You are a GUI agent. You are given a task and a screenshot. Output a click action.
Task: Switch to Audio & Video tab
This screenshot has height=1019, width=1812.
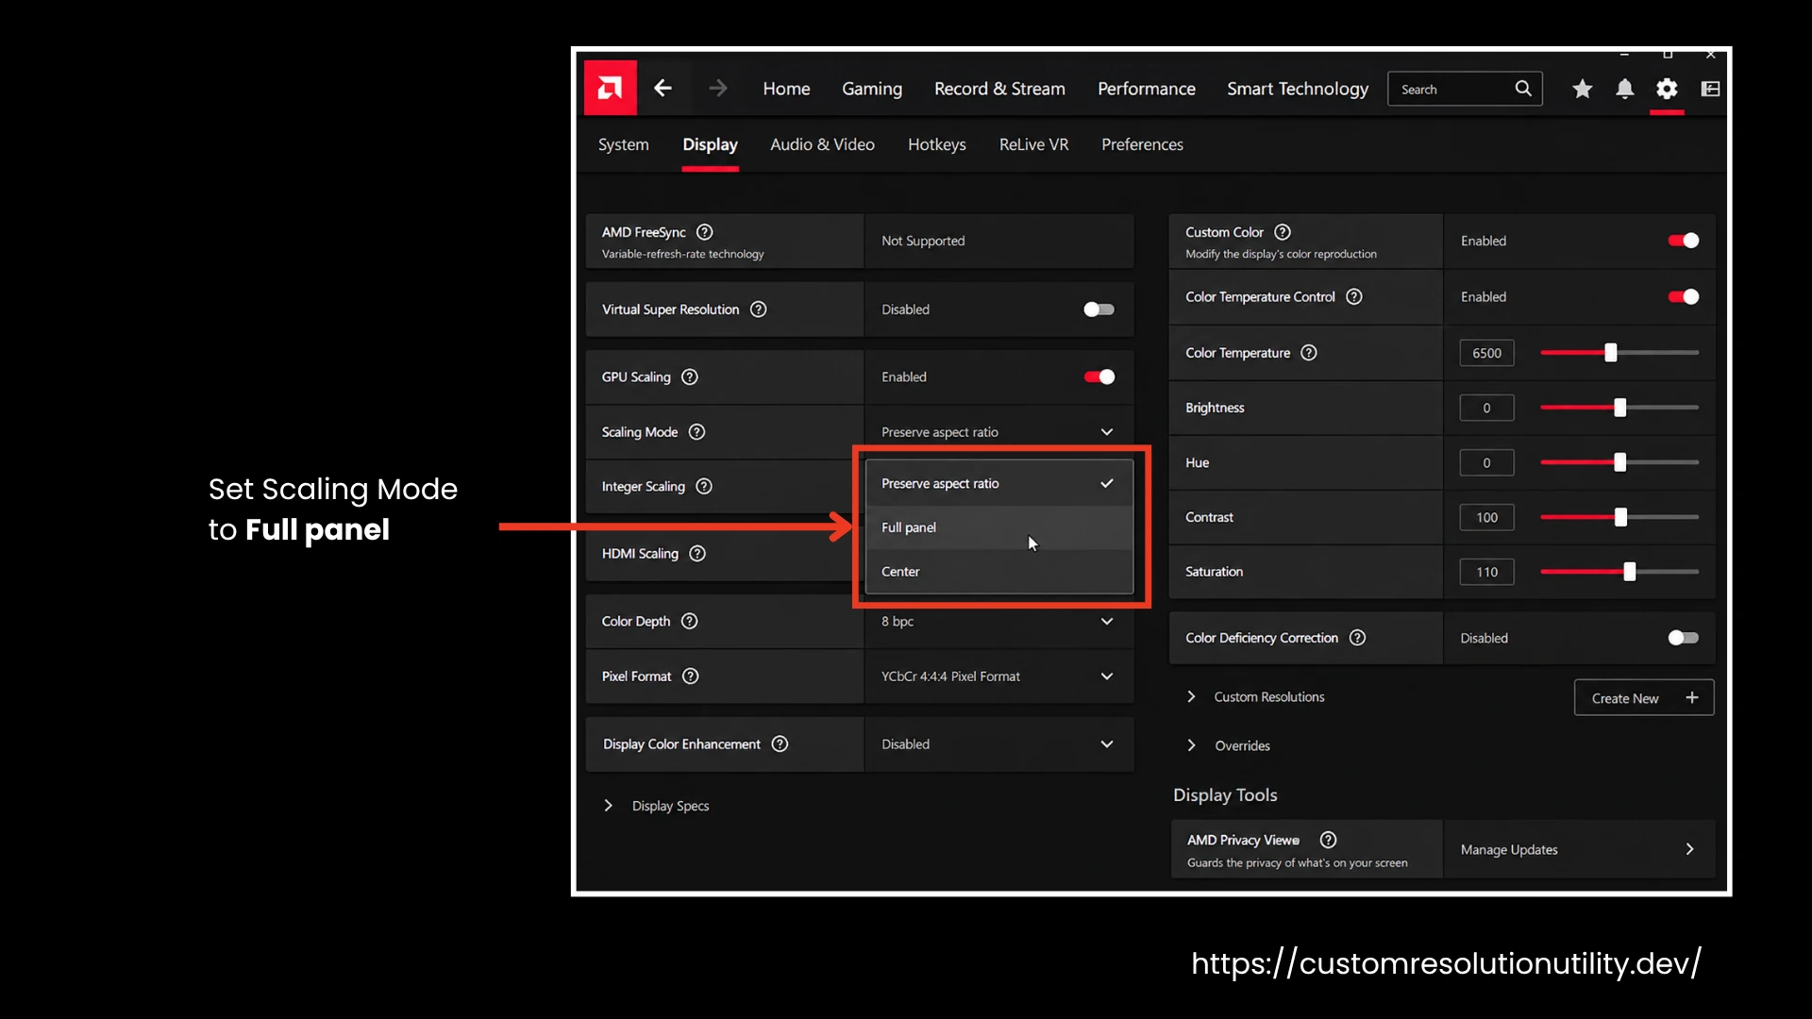822,144
